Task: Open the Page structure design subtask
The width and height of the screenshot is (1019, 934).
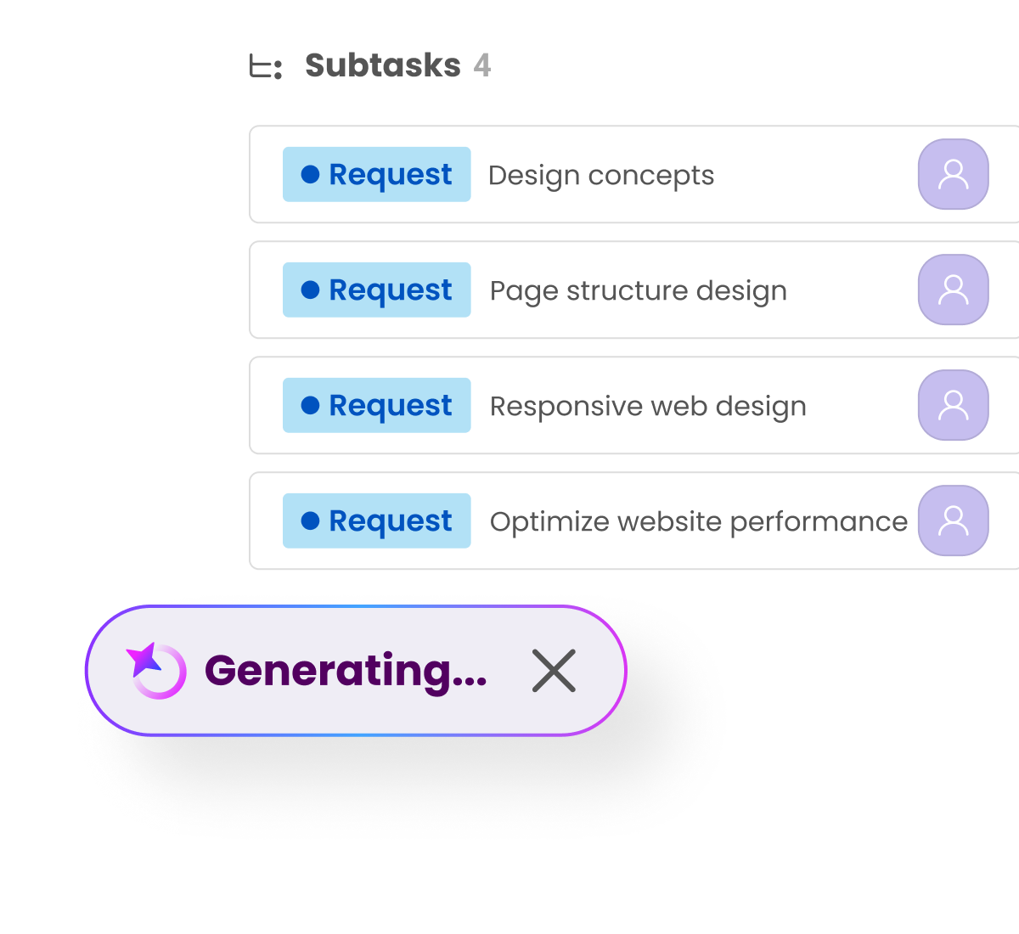Action: click(x=638, y=290)
